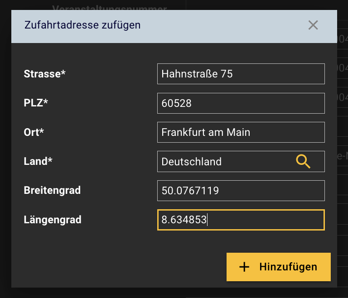Focus the Strasse field with Hahnstraße 75
This screenshot has height=298, width=348.
241,74
